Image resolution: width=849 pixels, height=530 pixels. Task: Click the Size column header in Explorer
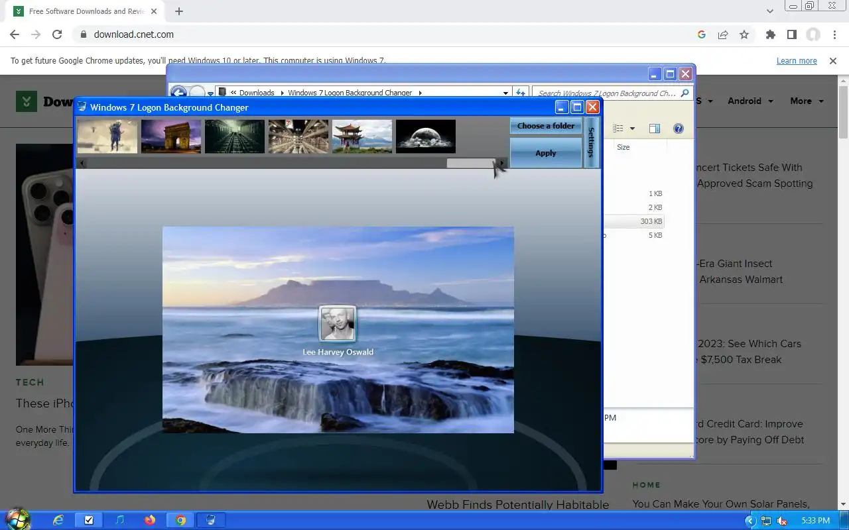[x=623, y=147]
